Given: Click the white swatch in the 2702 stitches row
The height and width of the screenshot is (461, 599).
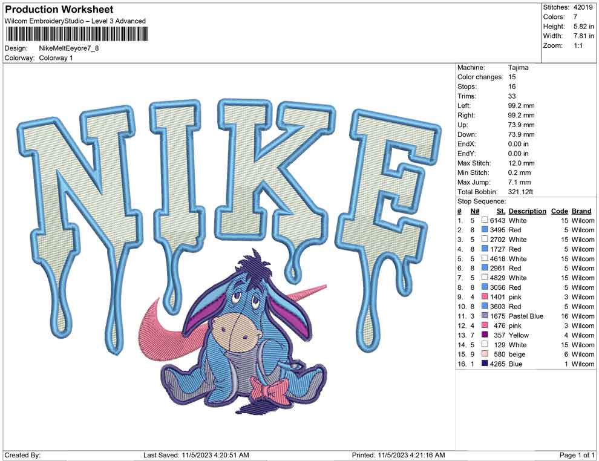Looking at the screenshot, I should pos(485,239).
